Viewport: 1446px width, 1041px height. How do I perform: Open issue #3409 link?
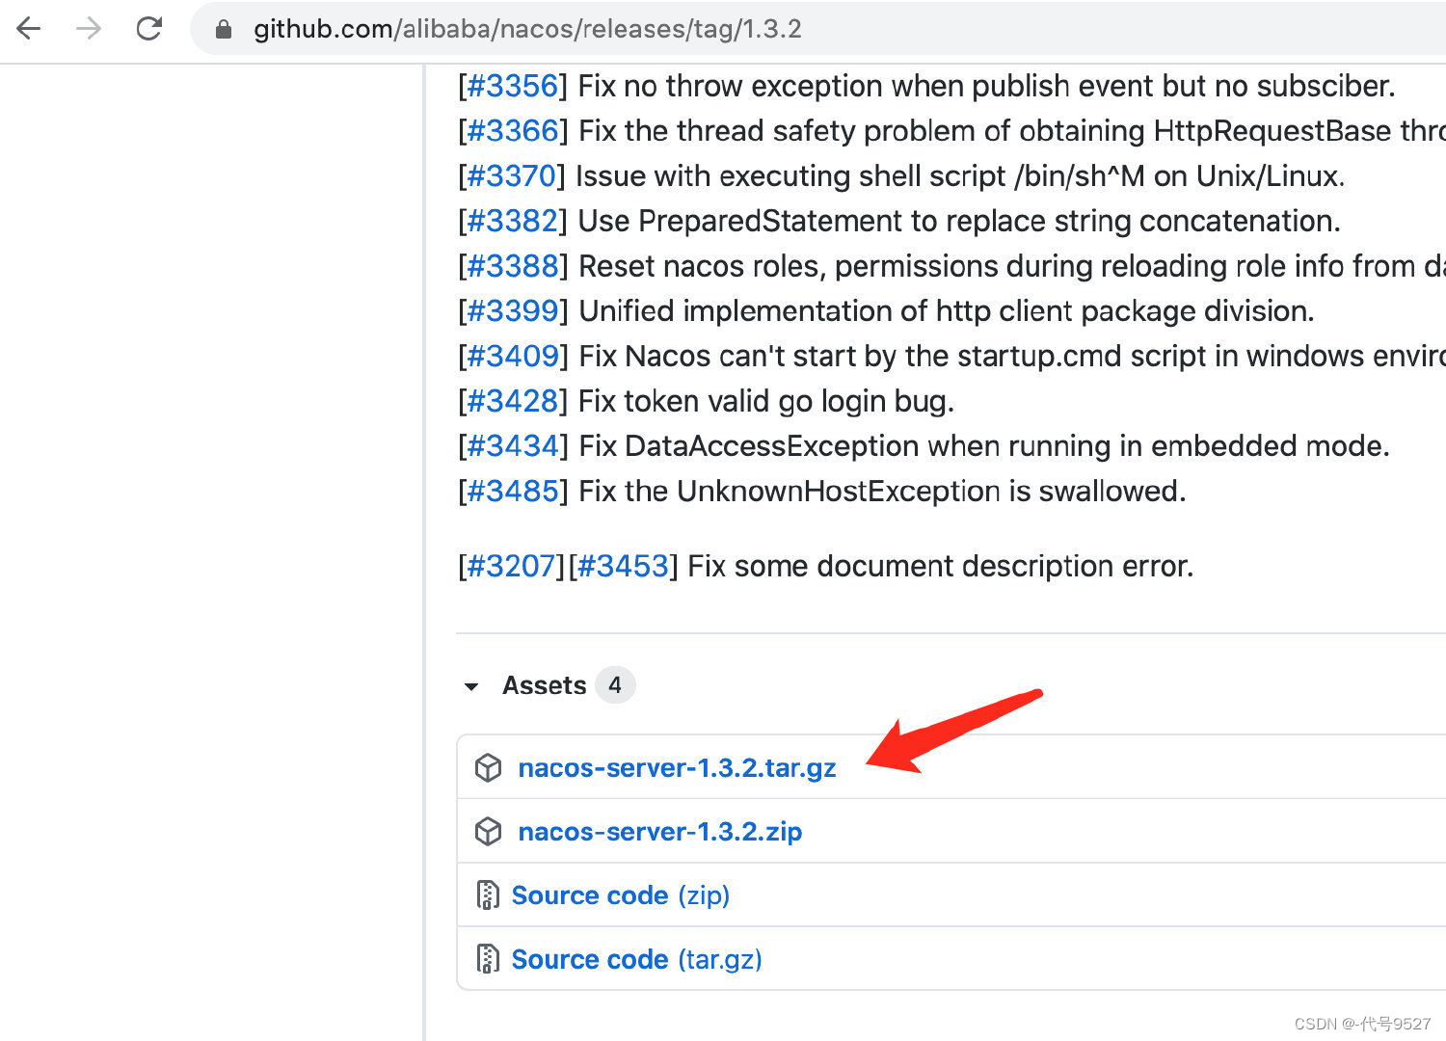click(x=513, y=356)
